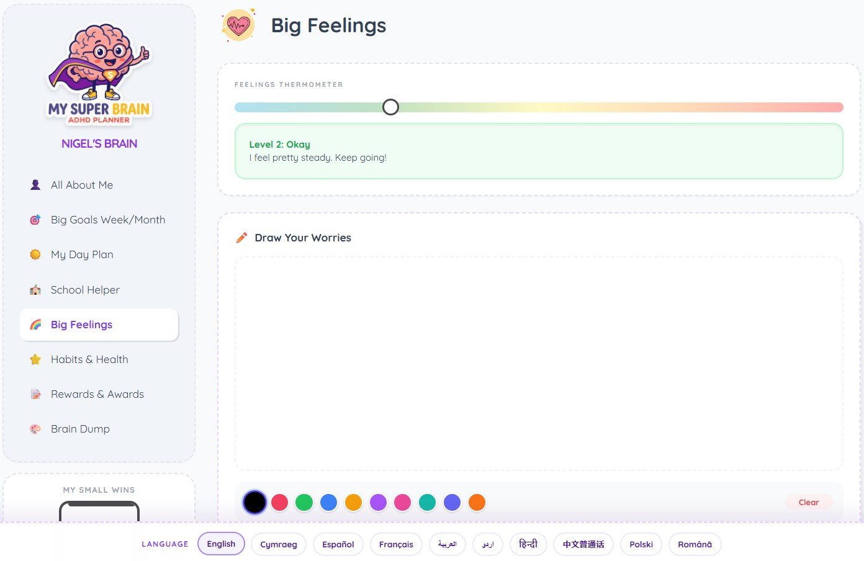The image size is (864, 561).
Task: Select the active Big Feelings menu item
Action: pyautogui.click(x=99, y=325)
